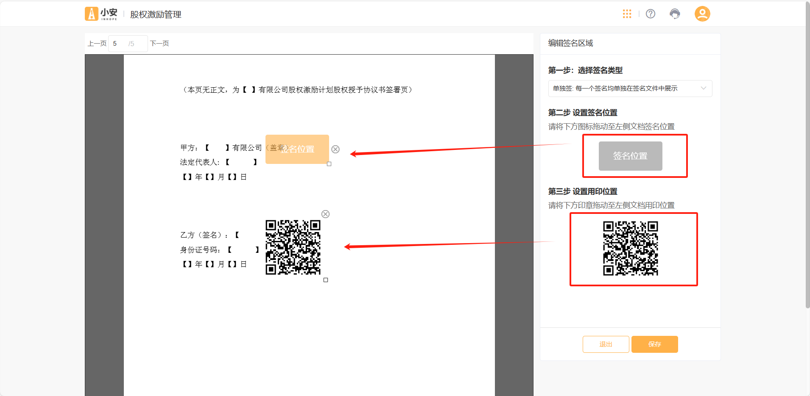Click the 第二步 设置签名位置 heading
Image resolution: width=810 pixels, height=396 pixels.
tap(583, 113)
